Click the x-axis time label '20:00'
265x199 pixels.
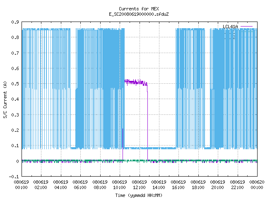point(217,187)
